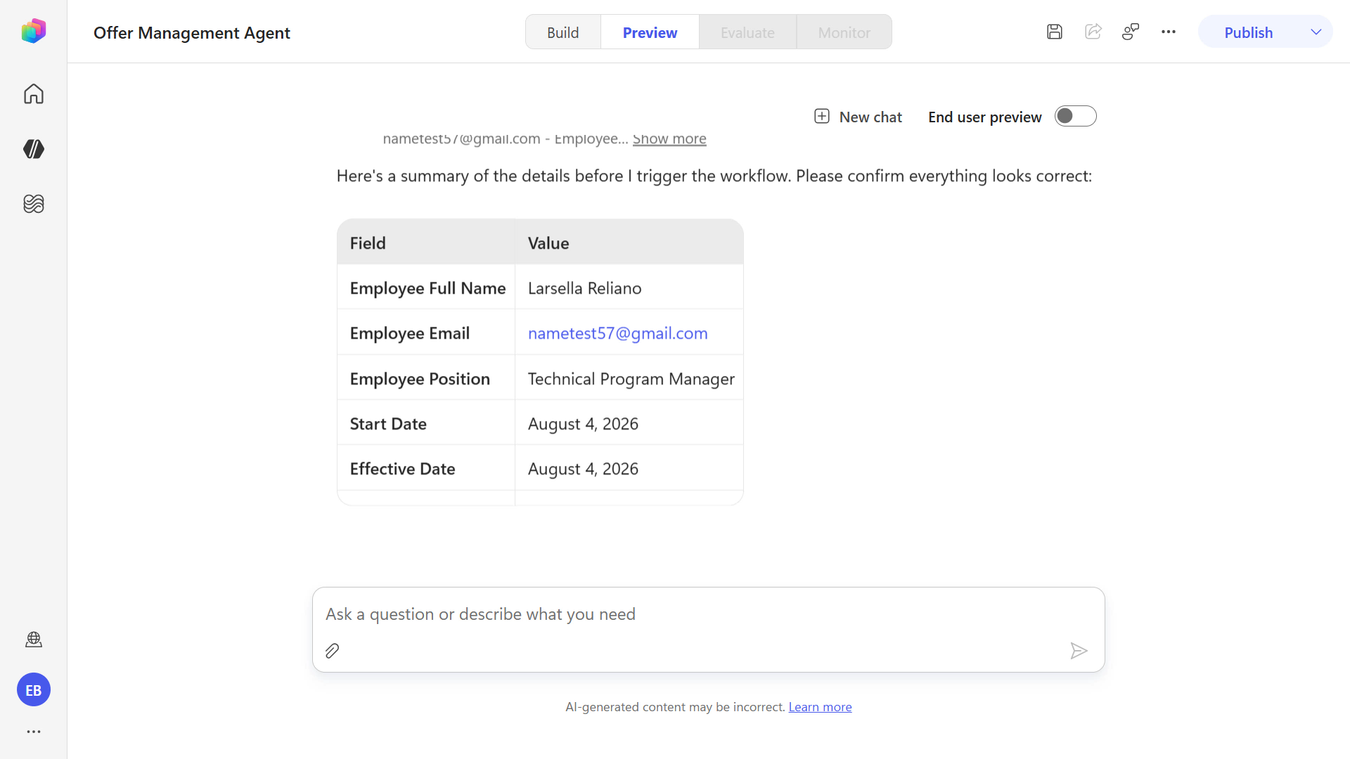Click the Publish button

tap(1249, 32)
